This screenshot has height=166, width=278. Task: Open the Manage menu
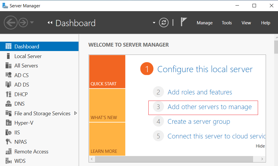pos(205,23)
